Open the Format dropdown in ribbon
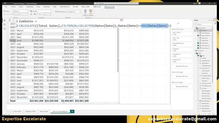This screenshot has height=123, width=219. (x=44, y=11)
